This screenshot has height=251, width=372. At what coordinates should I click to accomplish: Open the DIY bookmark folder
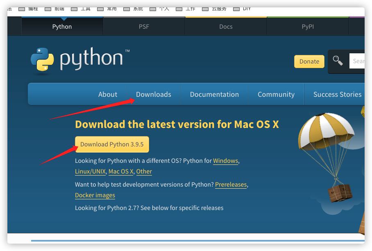(x=242, y=9)
